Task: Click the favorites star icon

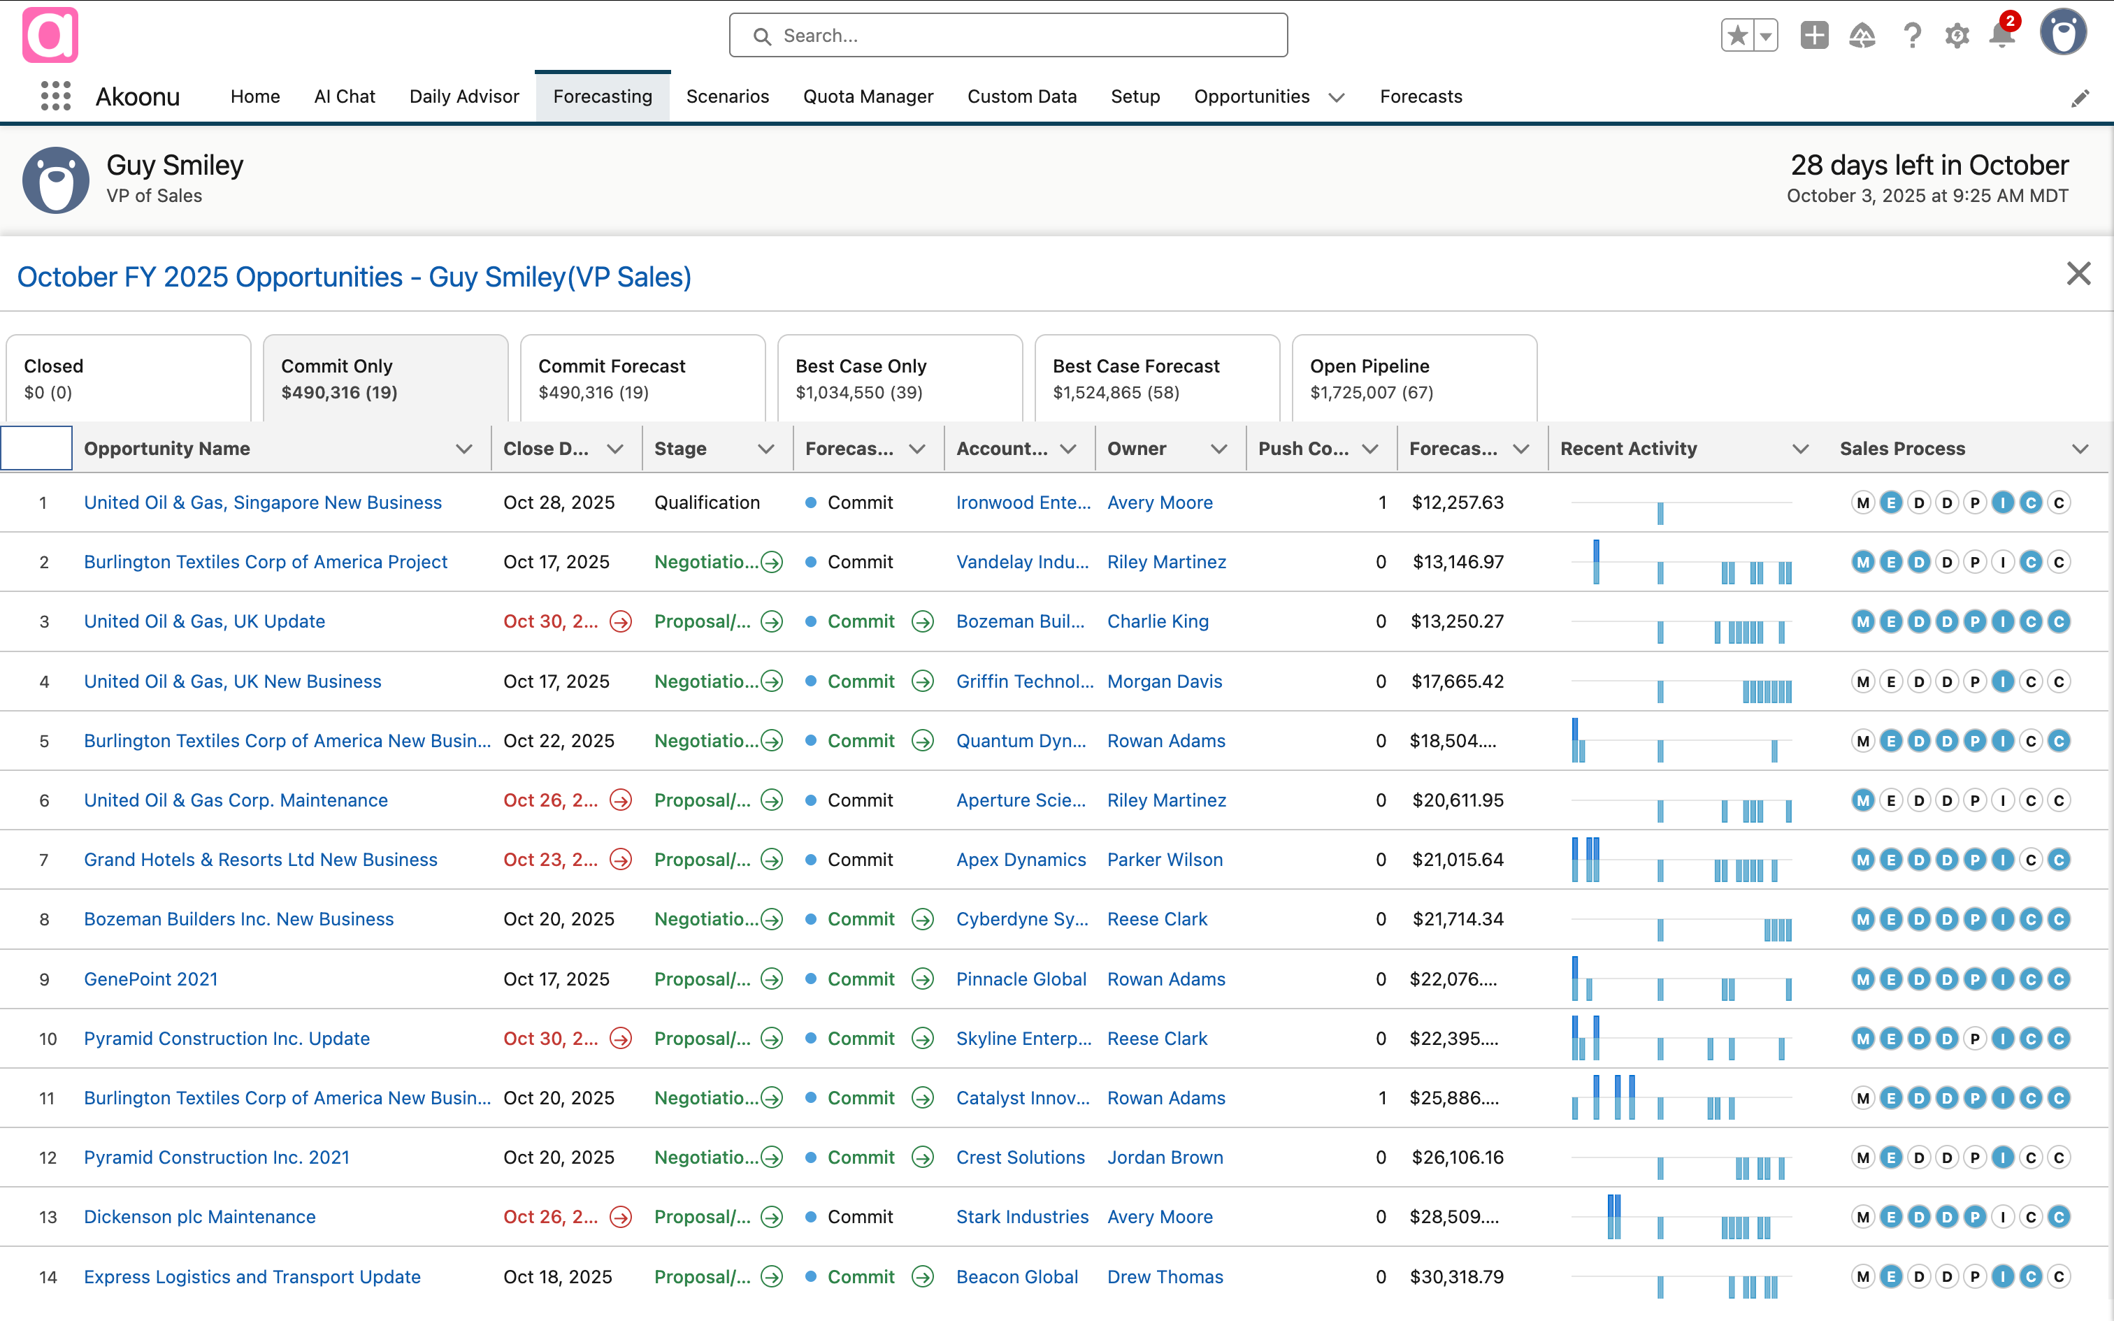Action: (1737, 36)
